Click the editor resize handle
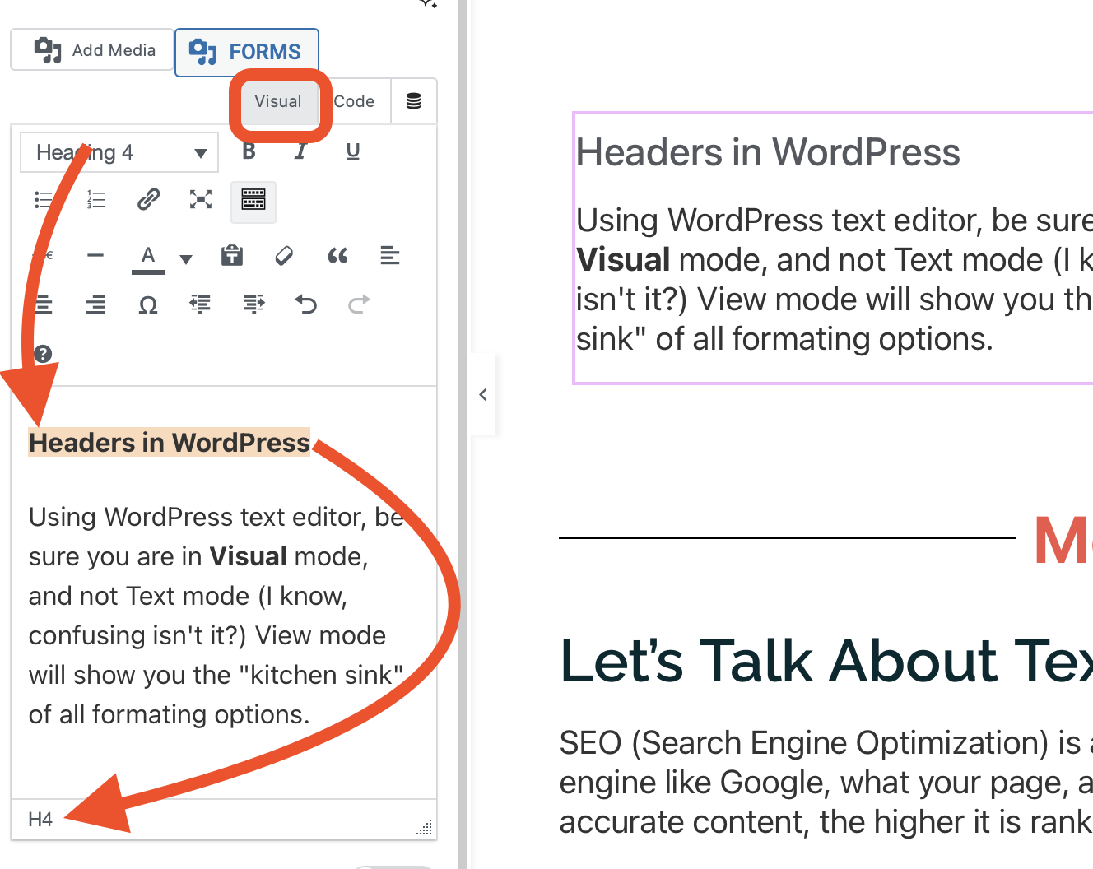 [425, 827]
